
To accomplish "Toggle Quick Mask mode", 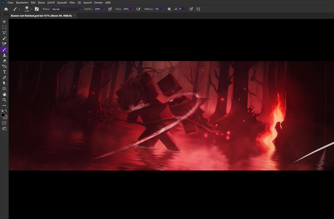I will (x=4, y=123).
